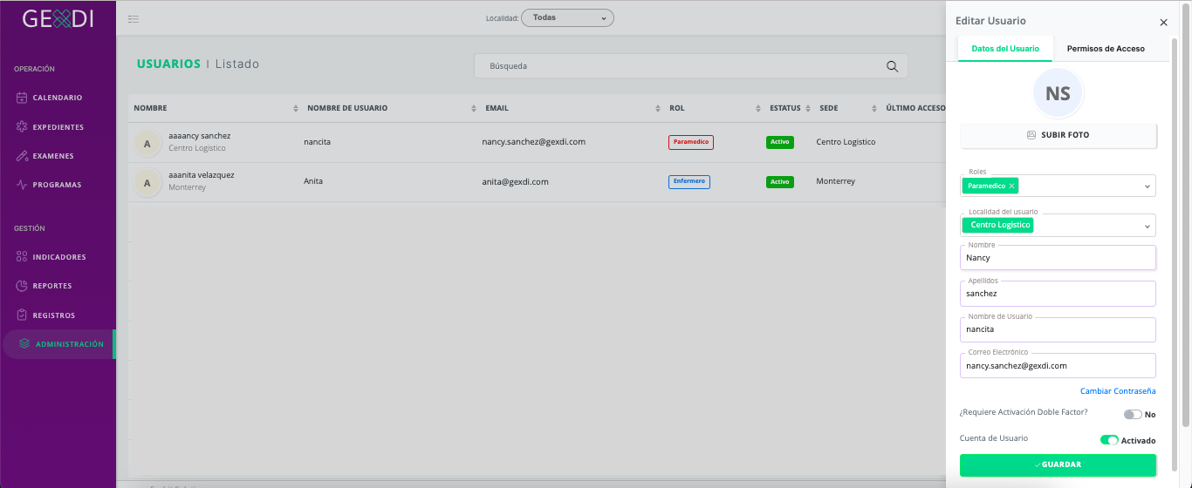Click email nancy.sanchez@gexdi.com in table
1192x488 pixels.
tap(533, 141)
